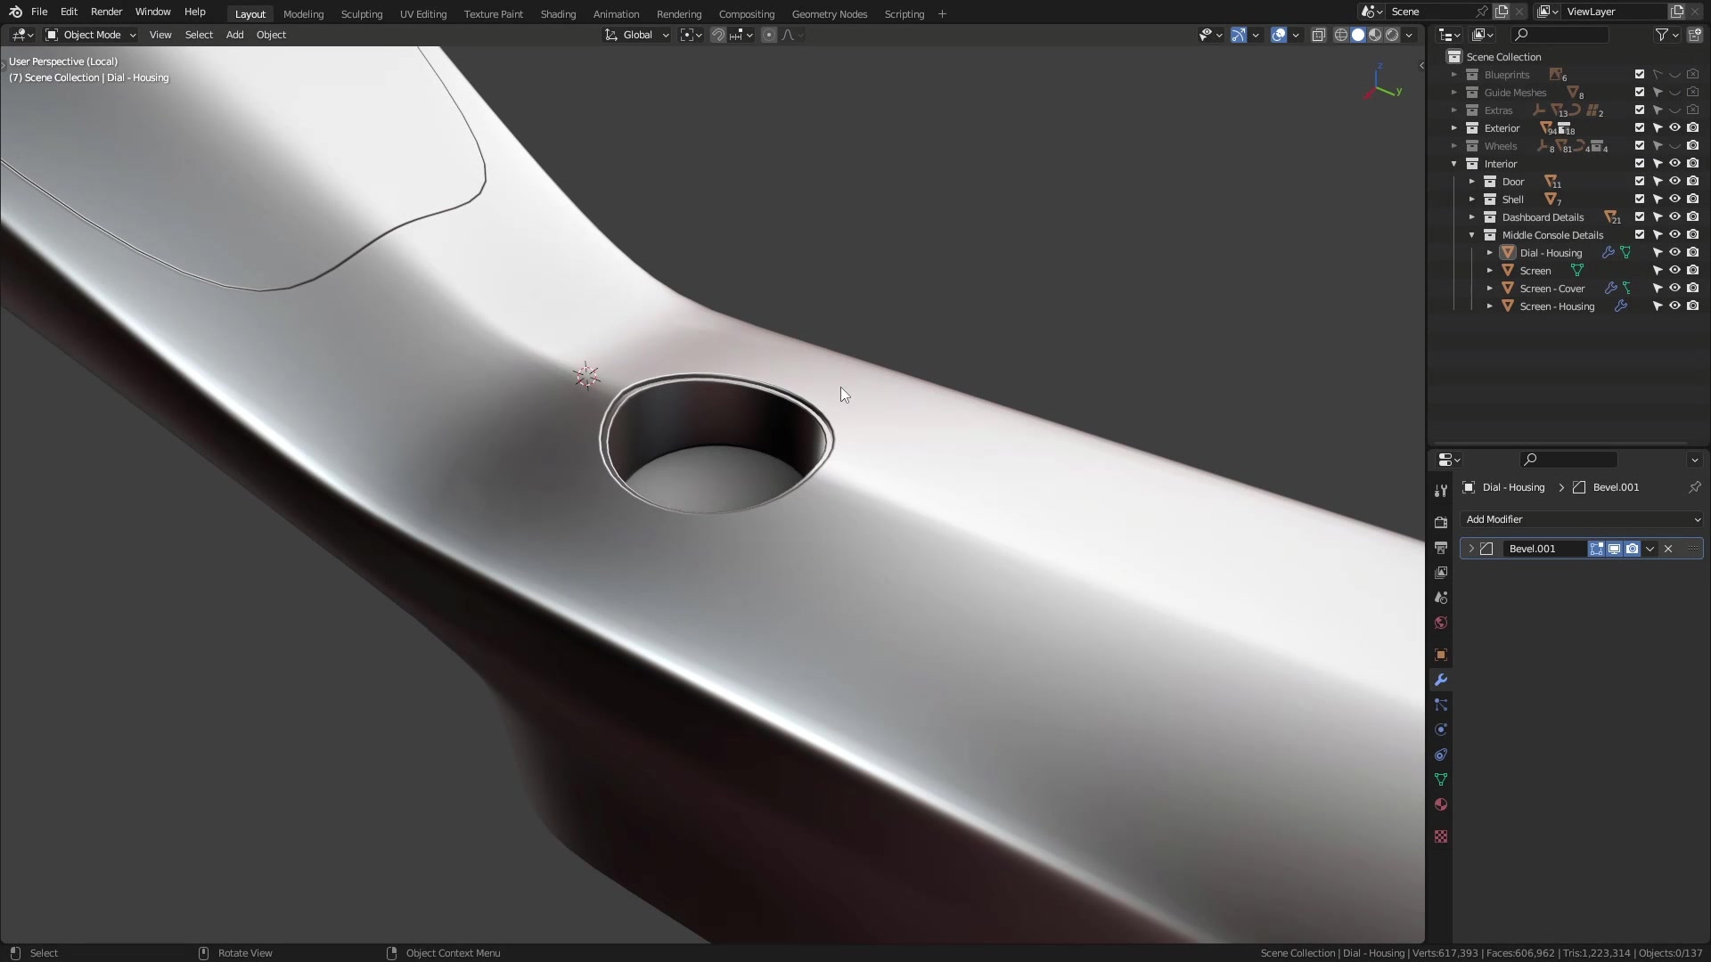
Task: Open the Particles properties tab
Action: point(1441,705)
